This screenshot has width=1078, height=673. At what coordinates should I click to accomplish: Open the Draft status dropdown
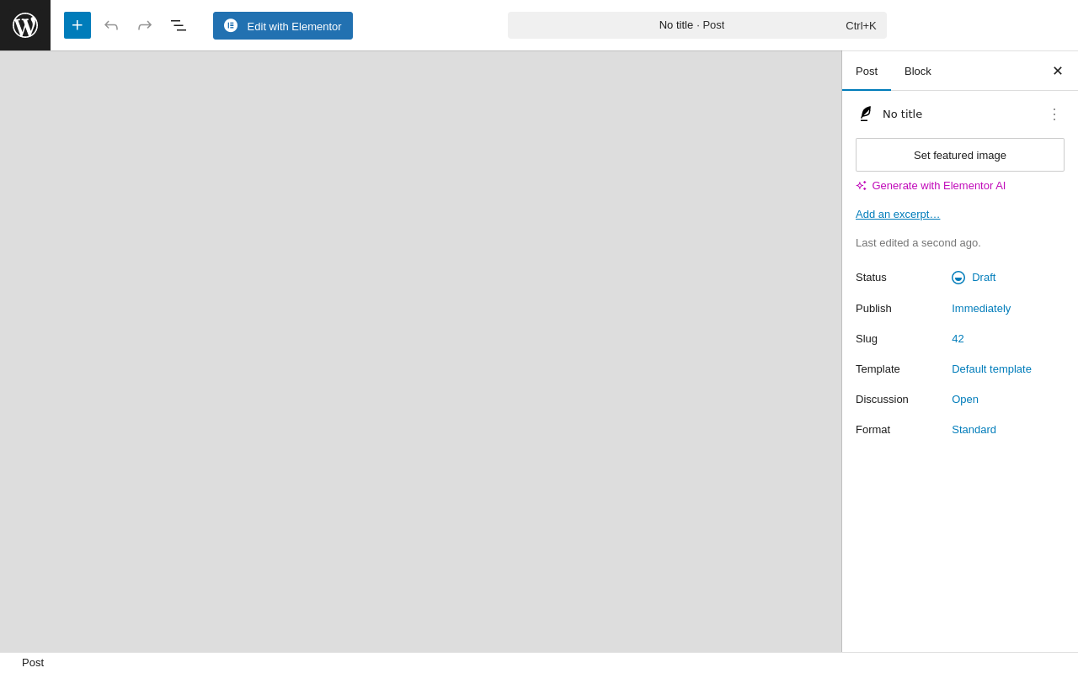pyautogui.click(x=974, y=278)
